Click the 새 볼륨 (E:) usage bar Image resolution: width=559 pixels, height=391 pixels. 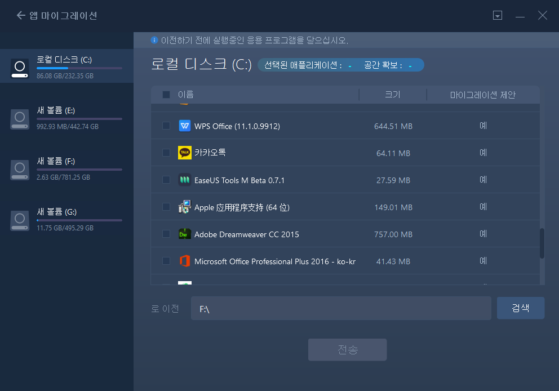pos(79,119)
